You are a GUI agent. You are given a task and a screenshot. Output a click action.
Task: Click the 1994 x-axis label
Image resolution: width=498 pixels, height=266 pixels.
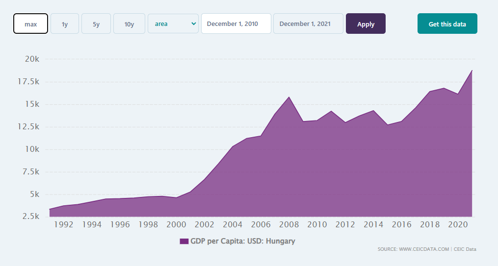coord(92,224)
